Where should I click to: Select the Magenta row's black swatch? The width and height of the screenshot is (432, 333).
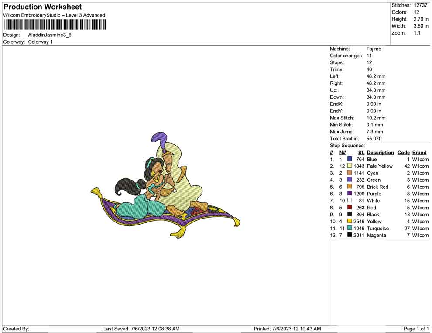(x=350, y=235)
